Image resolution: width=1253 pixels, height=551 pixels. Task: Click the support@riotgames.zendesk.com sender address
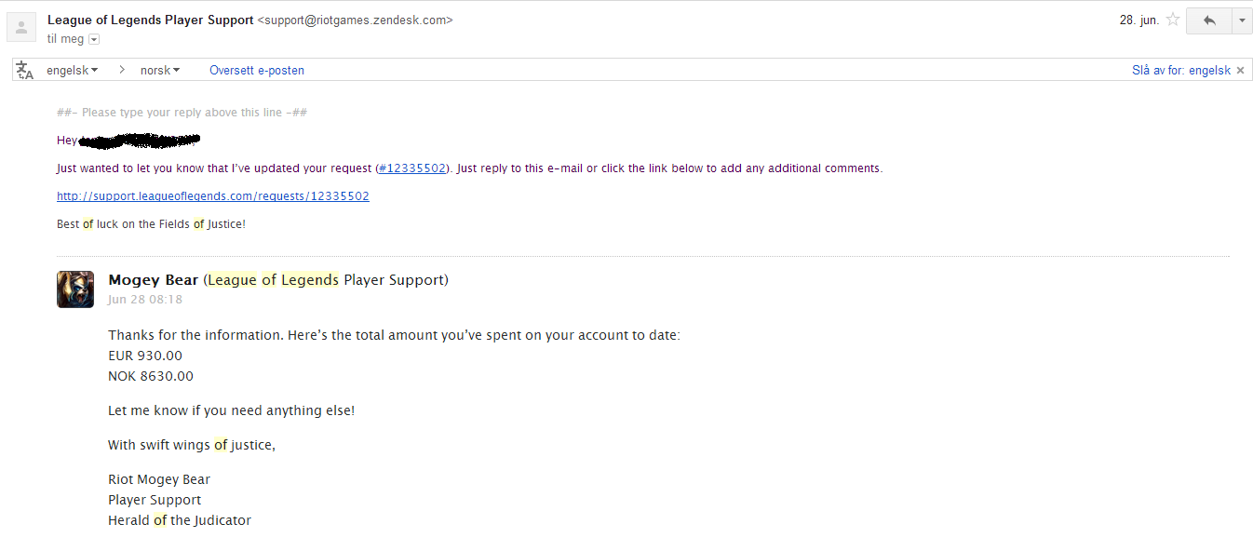click(355, 20)
